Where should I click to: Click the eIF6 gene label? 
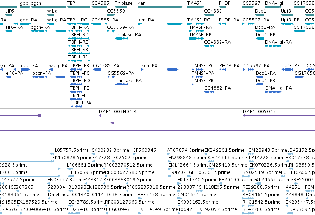point(10,11)
